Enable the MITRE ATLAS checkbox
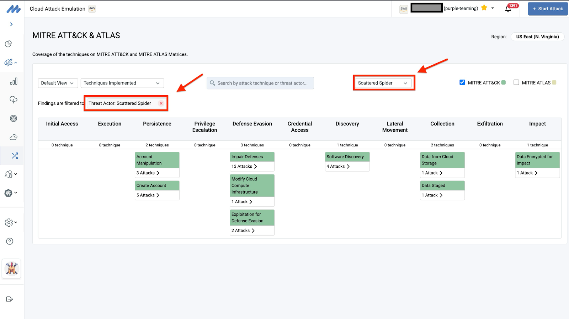 (516, 82)
